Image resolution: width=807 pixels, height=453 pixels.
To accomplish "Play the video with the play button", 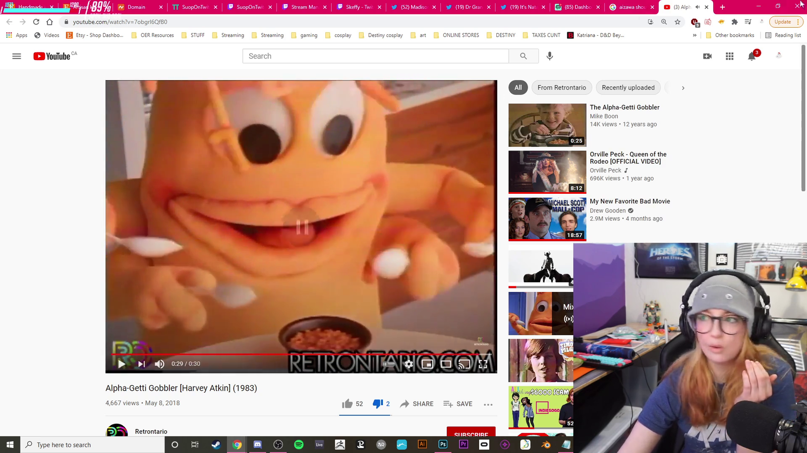I will click(x=122, y=364).
